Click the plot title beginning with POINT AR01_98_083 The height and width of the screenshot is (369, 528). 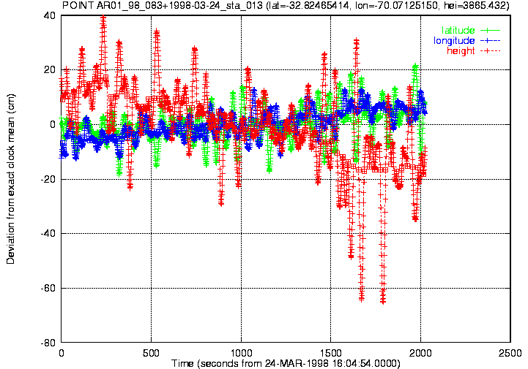pos(286,5)
